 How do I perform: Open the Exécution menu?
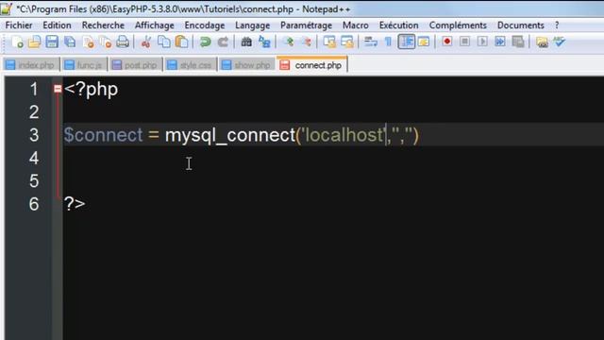[x=398, y=25]
